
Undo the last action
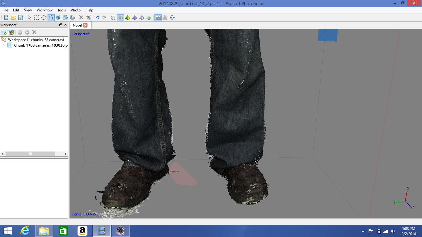[97, 18]
